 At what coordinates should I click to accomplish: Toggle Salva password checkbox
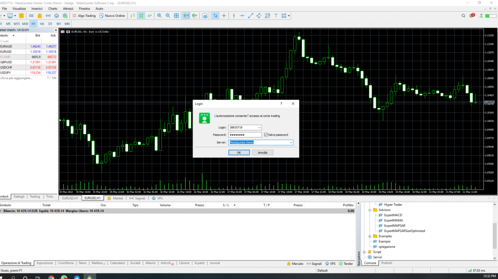pyautogui.click(x=266, y=135)
